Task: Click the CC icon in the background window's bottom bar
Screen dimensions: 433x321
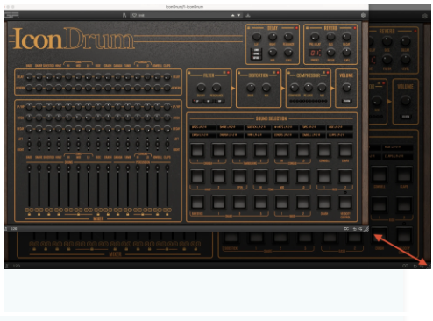Action: 405,266
